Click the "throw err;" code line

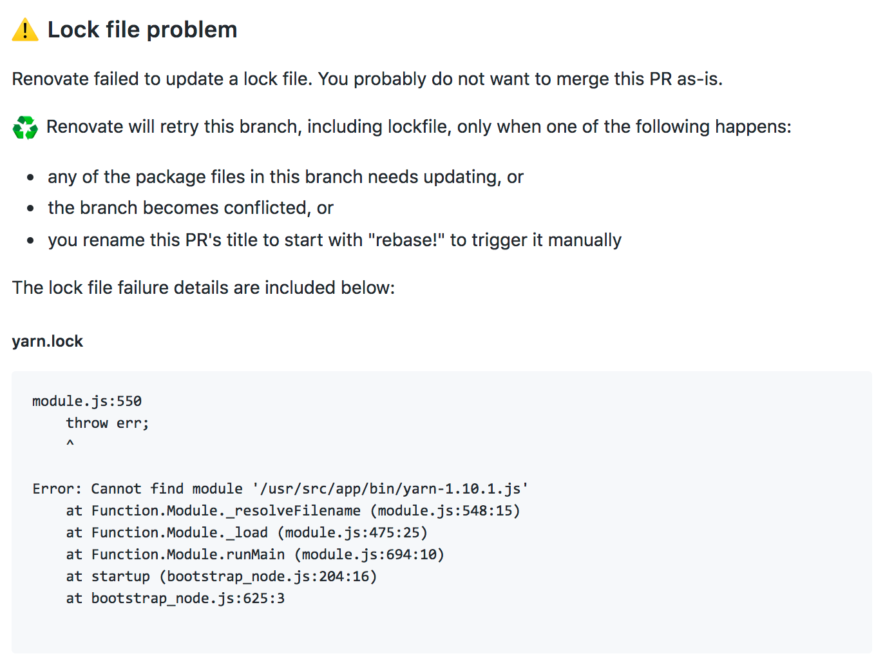(108, 423)
